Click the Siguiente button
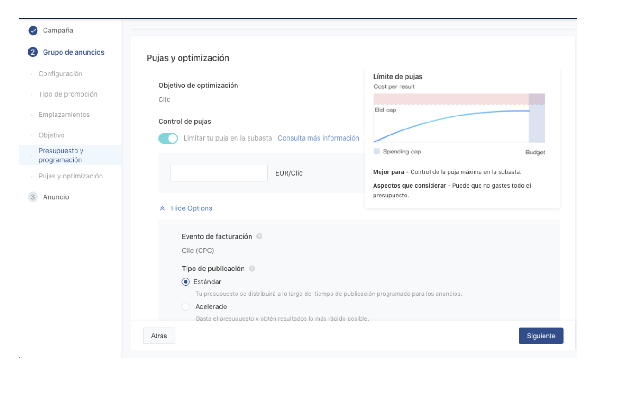Screen dimensions: 625x404 click(541, 336)
